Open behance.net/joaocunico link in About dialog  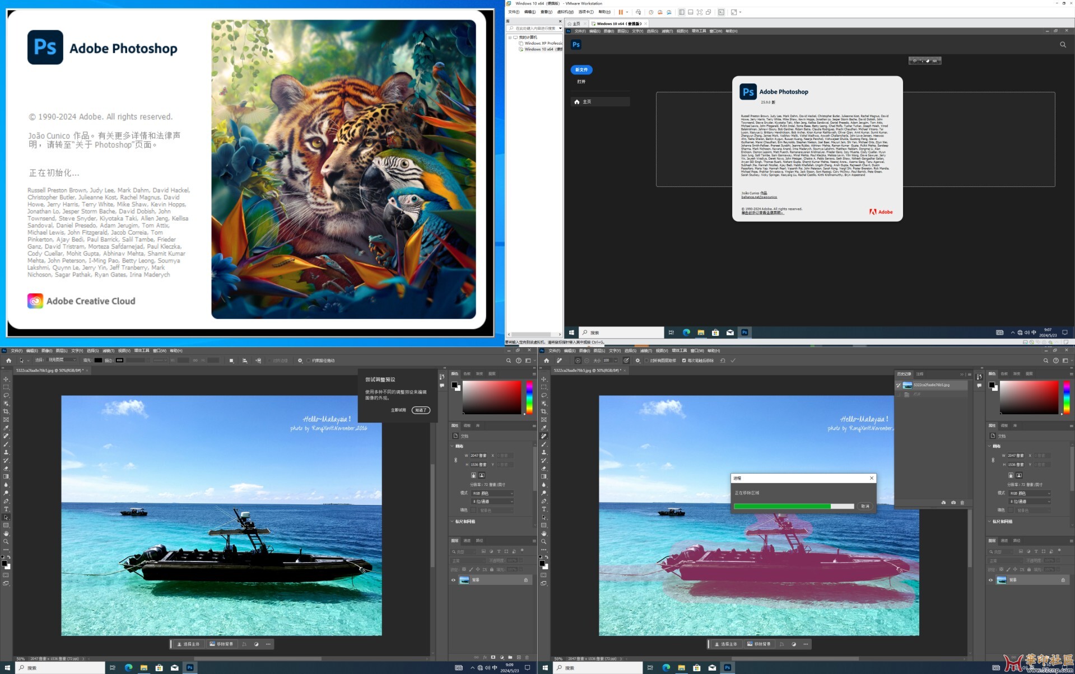tap(759, 197)
